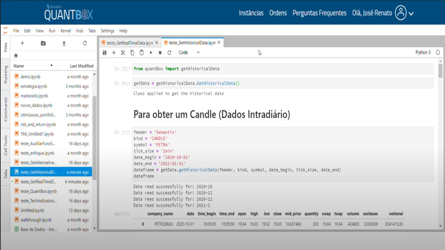Open the Commands sidebar tab
This screenshot has height=250, width=445.
5,109
